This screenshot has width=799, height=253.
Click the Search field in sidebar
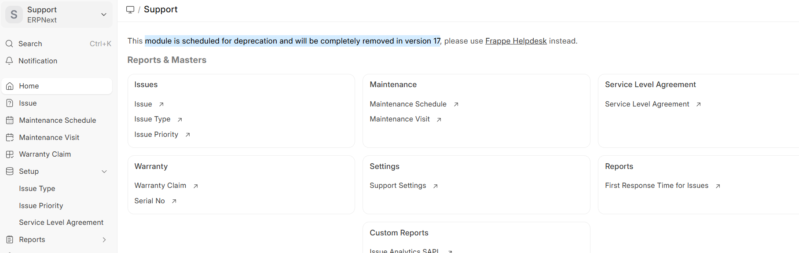click(53, 44)
